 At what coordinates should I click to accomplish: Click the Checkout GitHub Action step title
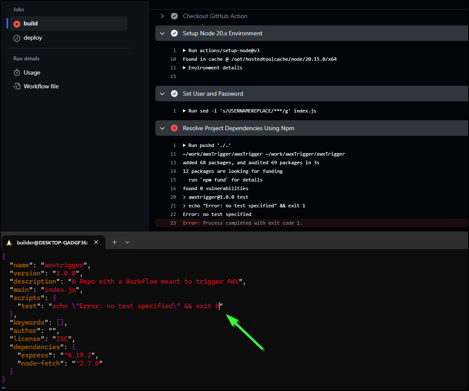tap(215, 16)
